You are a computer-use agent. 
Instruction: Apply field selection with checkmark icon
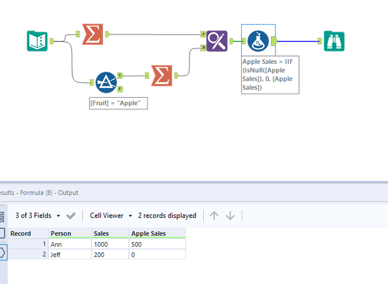coord(70,216)
